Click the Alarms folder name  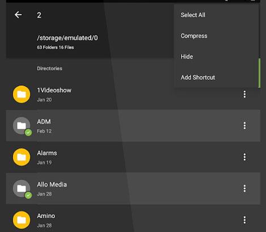(47, 153)
